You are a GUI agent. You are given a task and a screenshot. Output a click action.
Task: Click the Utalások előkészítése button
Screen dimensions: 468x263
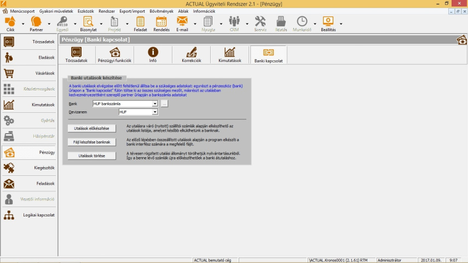point(91,128)
